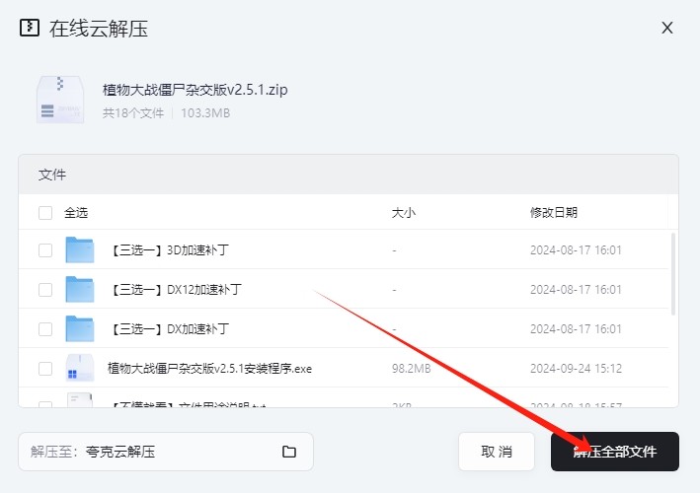Click the DX12加速补丁 folder icon

(x=79, y=289)
